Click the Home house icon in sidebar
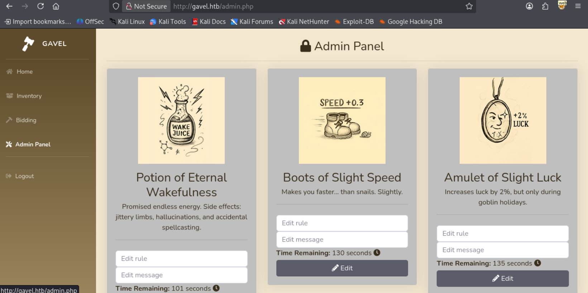Image resolution: width=588 pixels, height=293 pixels. [x=10, y=72]
